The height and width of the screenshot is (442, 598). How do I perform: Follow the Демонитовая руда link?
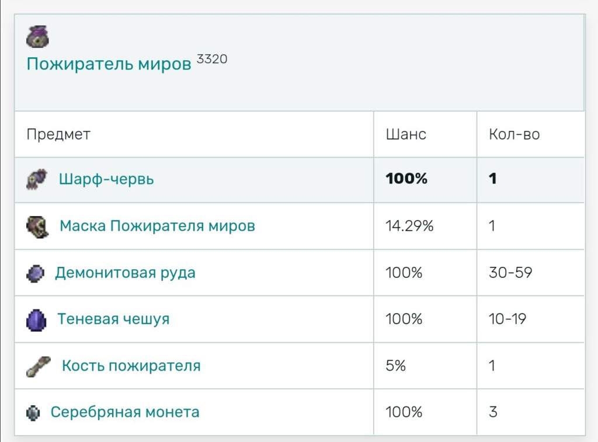click(x=125, y=273)
